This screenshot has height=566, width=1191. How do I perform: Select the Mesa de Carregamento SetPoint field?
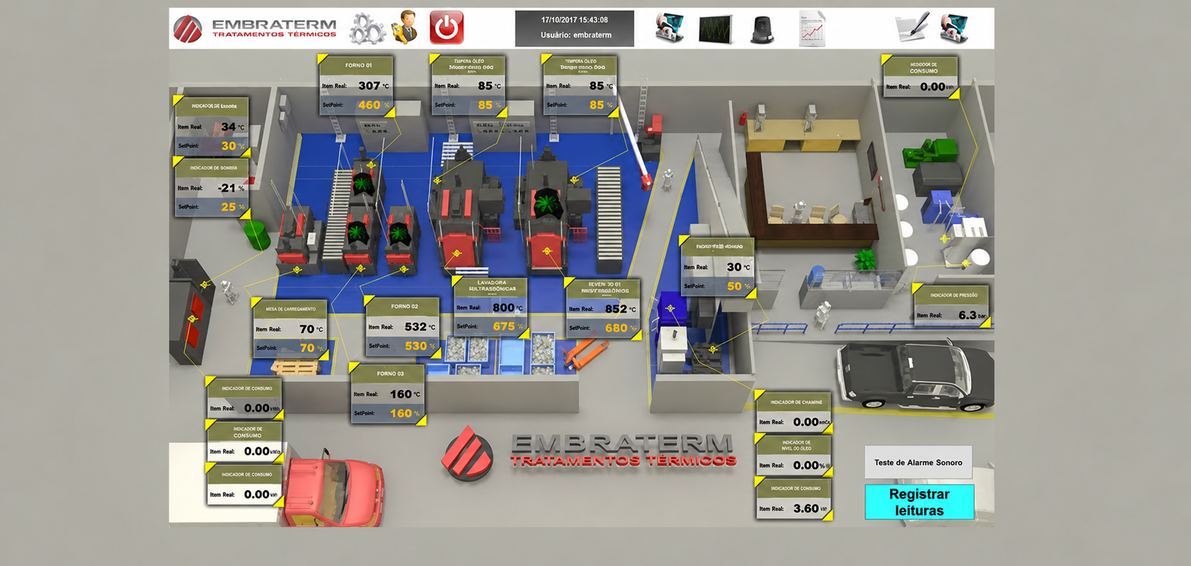tap(290, 348)
